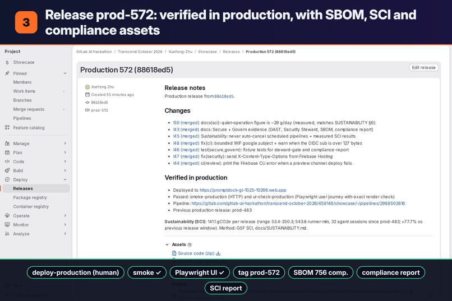Expand the Operate menu chevron
This screenshot has width=452, height=301.
pyautogui.click(x=65, y=215)
